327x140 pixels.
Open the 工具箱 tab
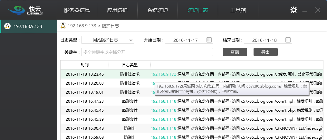coord(238,10)
